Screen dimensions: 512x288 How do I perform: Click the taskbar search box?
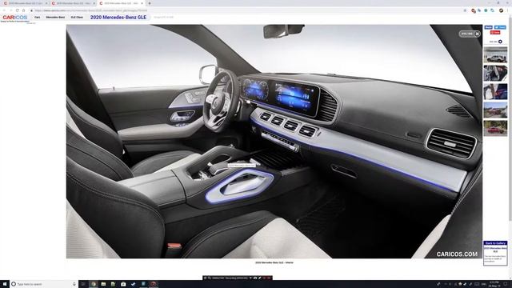coord(44,284)
